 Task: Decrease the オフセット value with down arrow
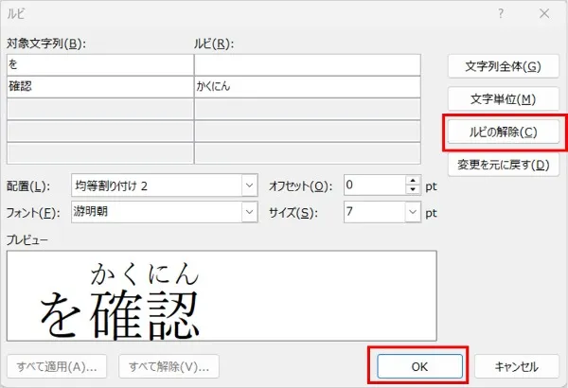tap(411, 190)
